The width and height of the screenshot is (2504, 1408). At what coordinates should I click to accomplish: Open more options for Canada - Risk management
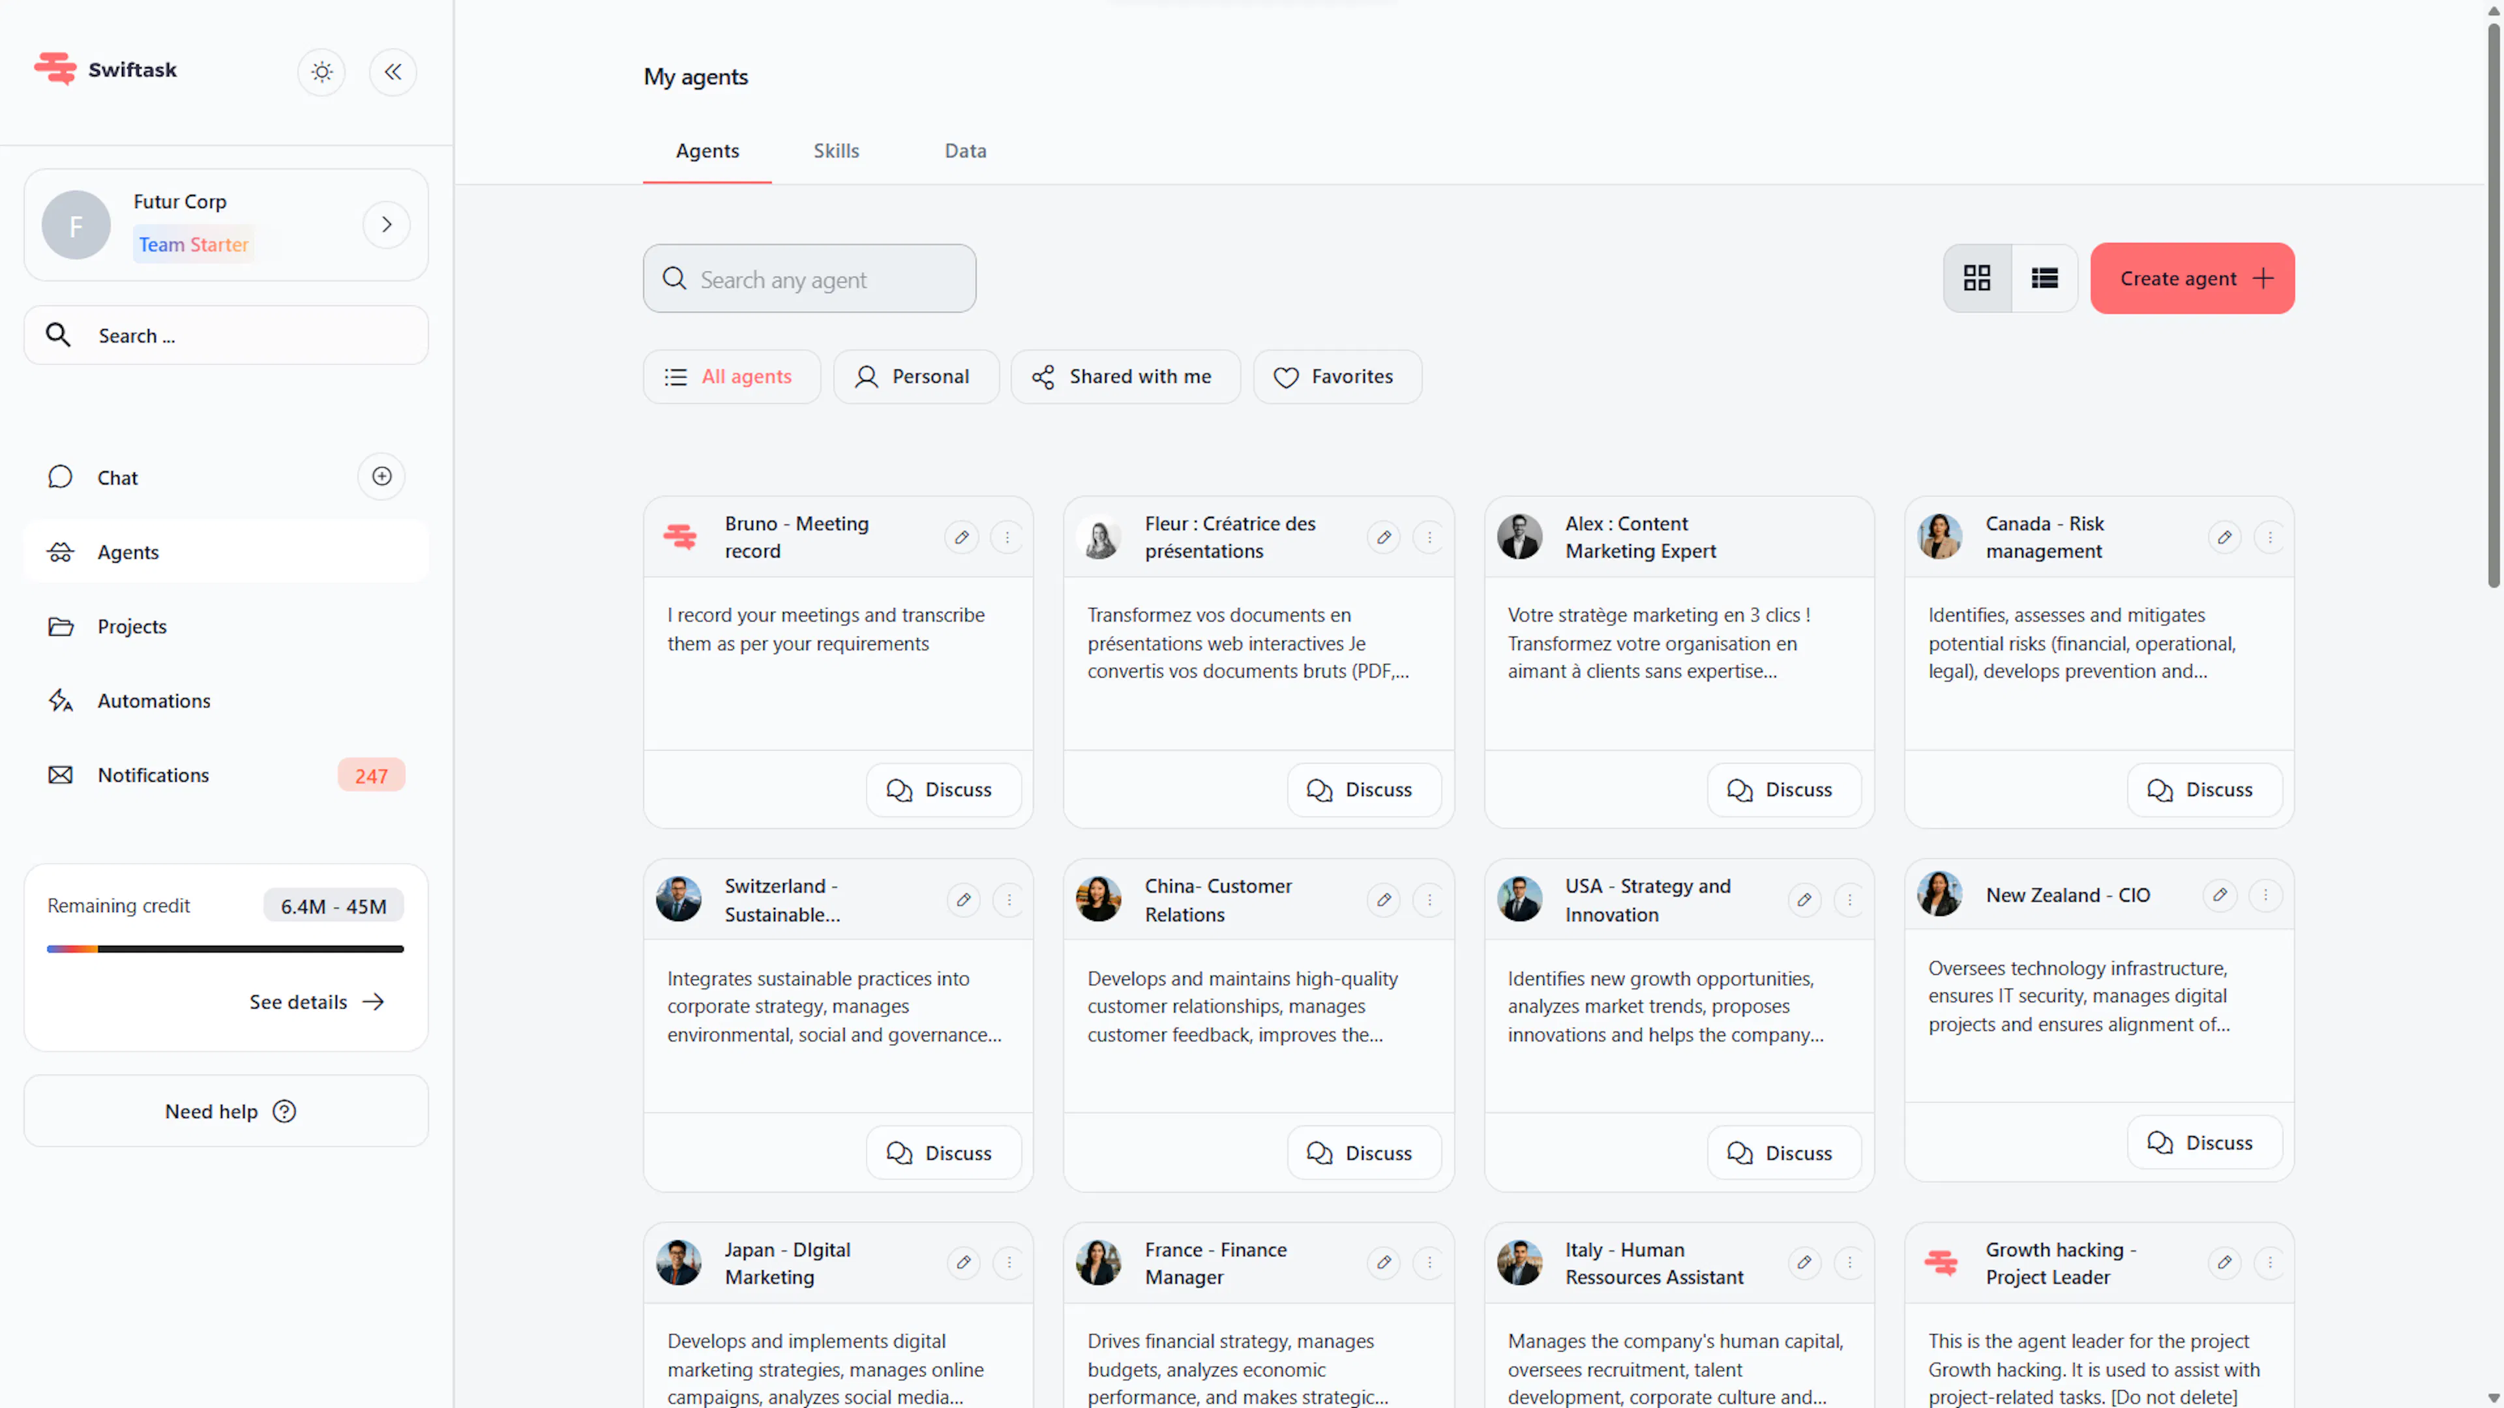click(x=2270, y=537)
